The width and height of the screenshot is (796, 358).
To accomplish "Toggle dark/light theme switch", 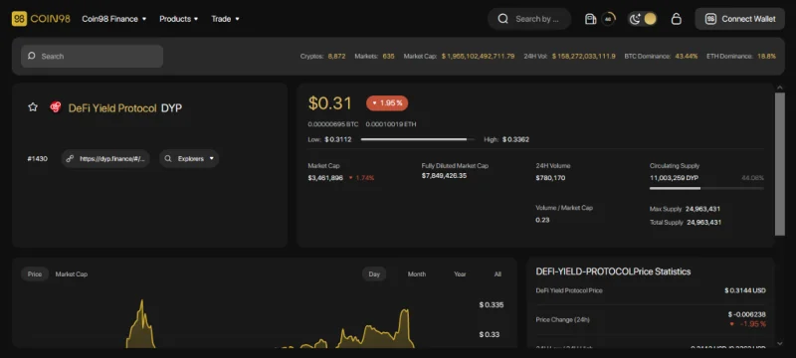I will pyautogui.click(x=642, y=19).
